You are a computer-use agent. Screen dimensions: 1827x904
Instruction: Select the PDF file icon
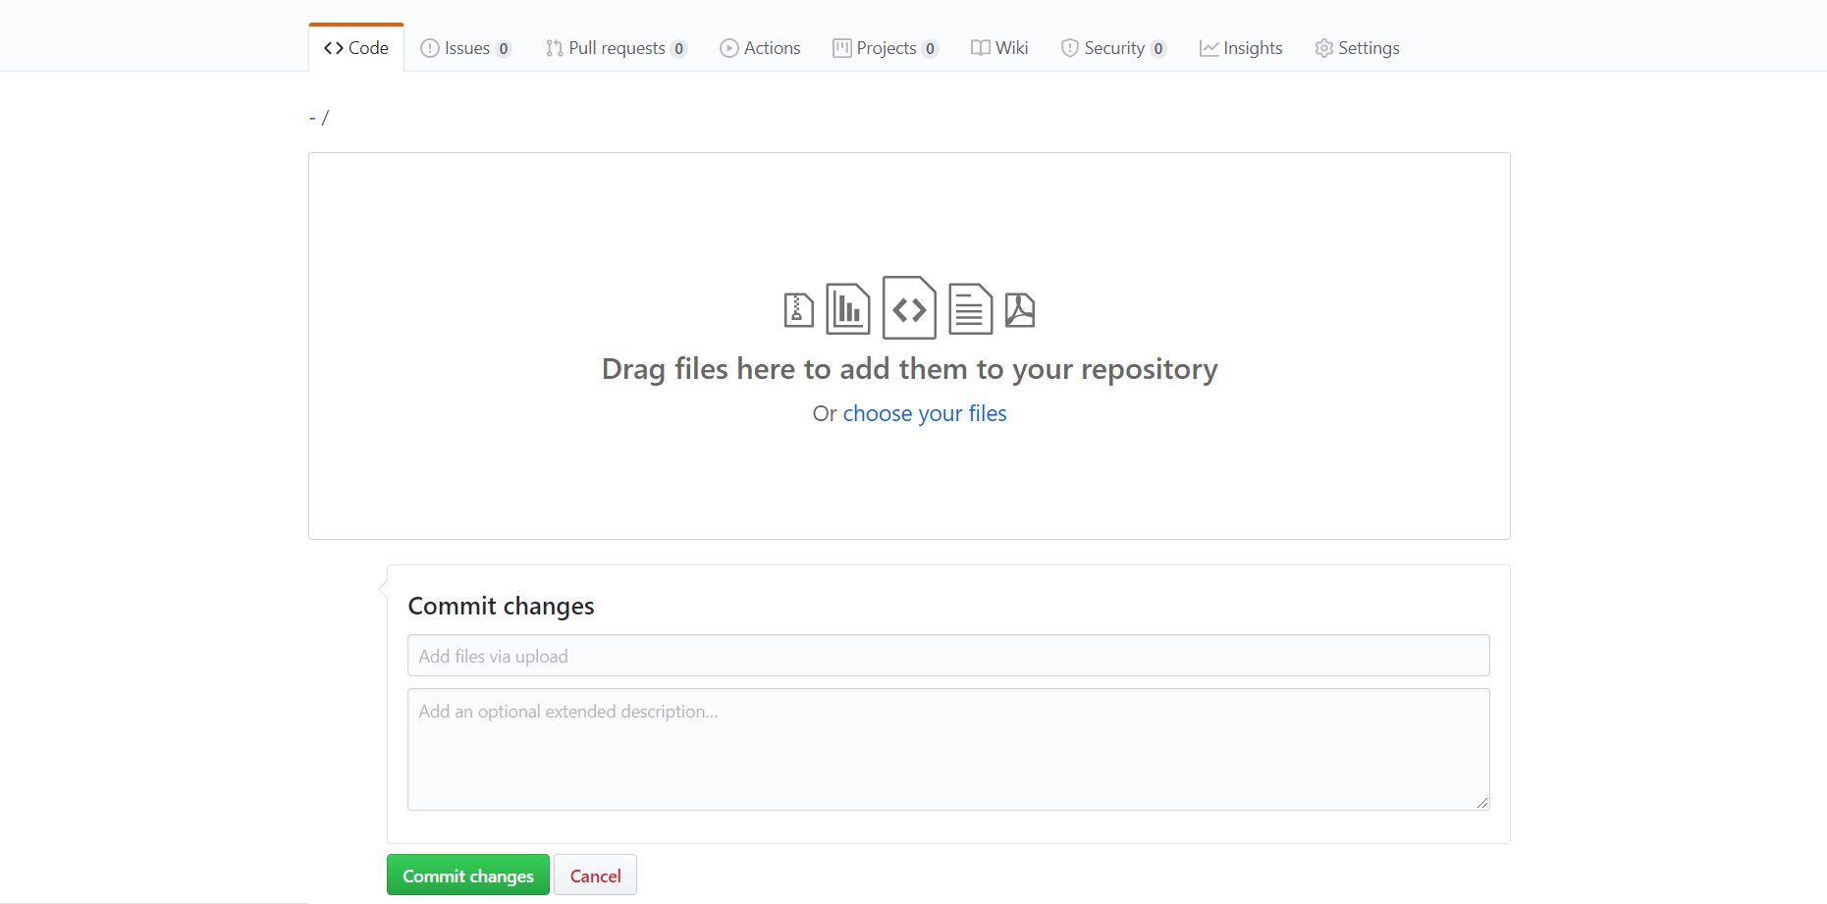coord(1021,307)
